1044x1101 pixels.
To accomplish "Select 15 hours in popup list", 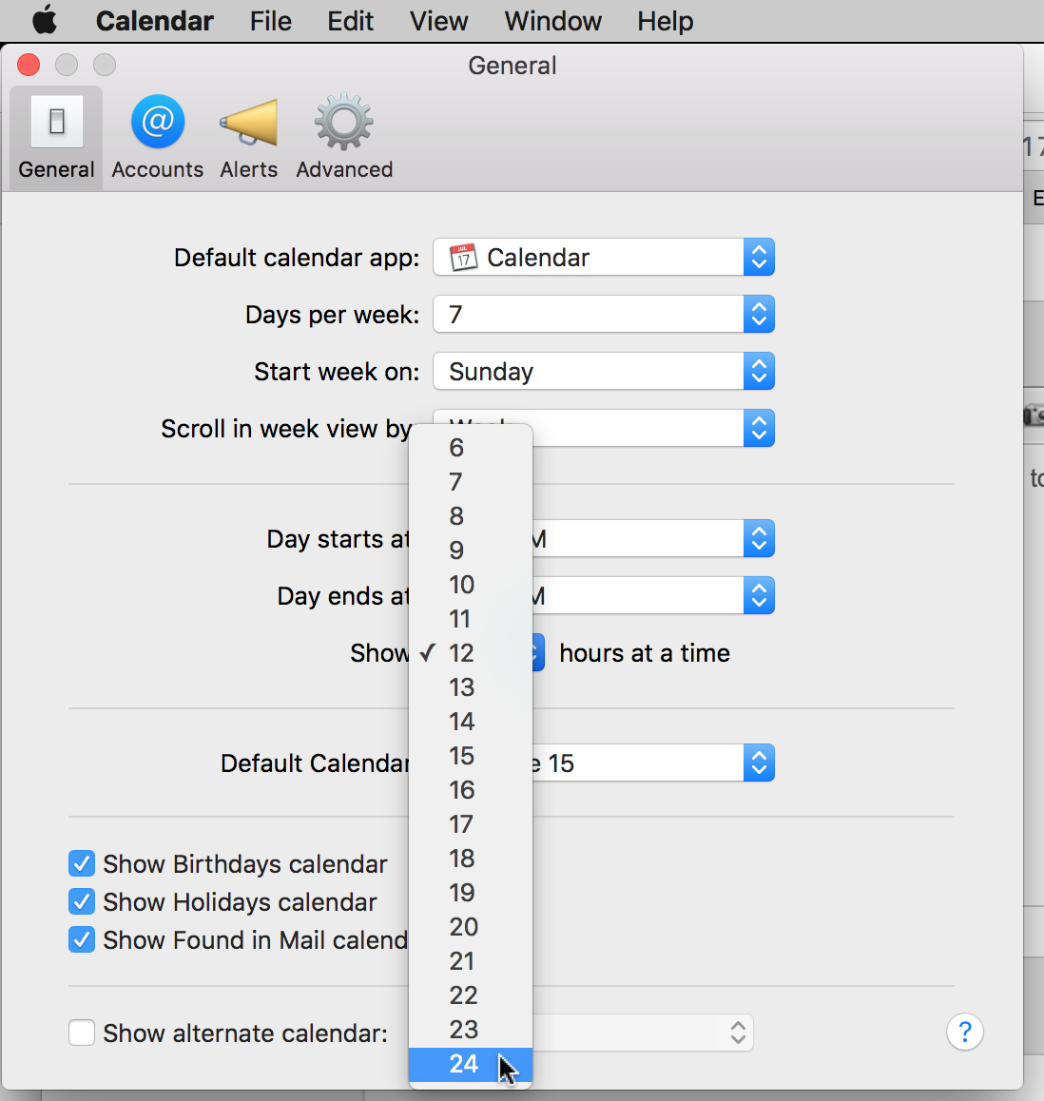I will pyautogui.click(x=471, y=756).
